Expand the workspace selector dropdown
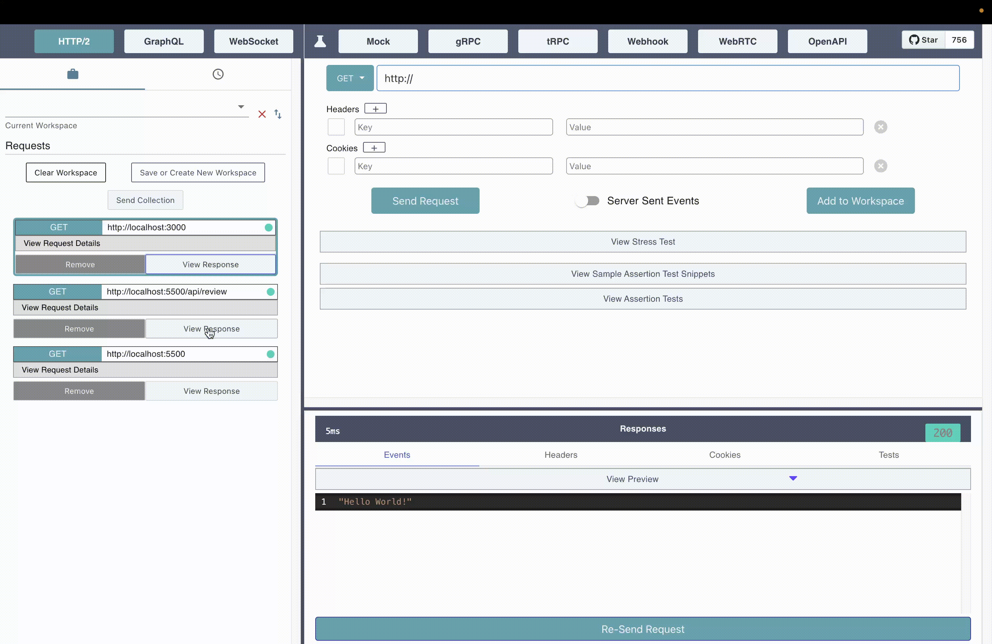The height and width of the screenshot is (644, 992). 241,106
